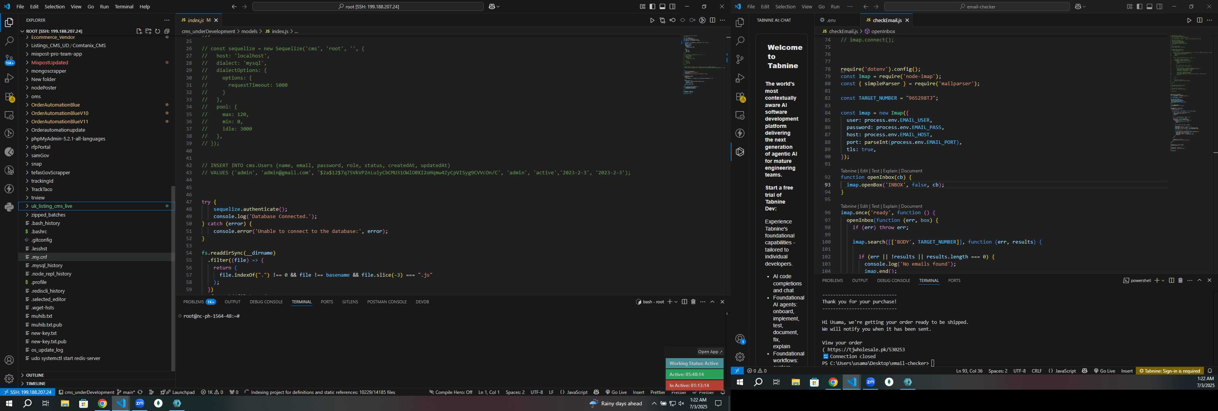Switch to GITLENS panel tab
This screenshot has height=411, width=1218.
(x=350, y=302)
